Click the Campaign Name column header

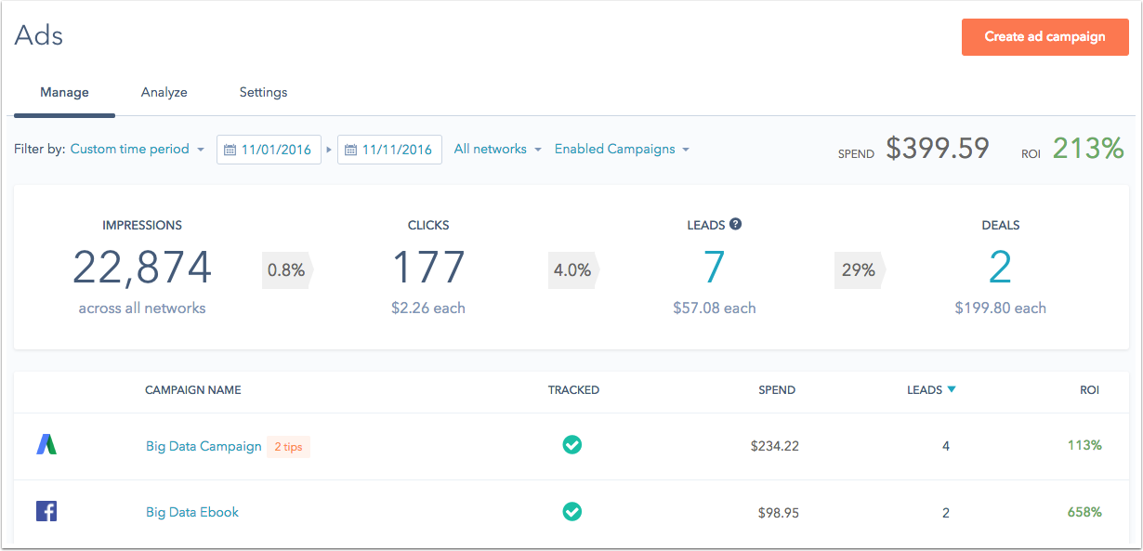(193, 390)
